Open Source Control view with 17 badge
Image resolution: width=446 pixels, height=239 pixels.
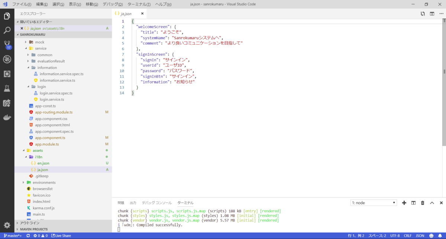[x=7, y=45]
